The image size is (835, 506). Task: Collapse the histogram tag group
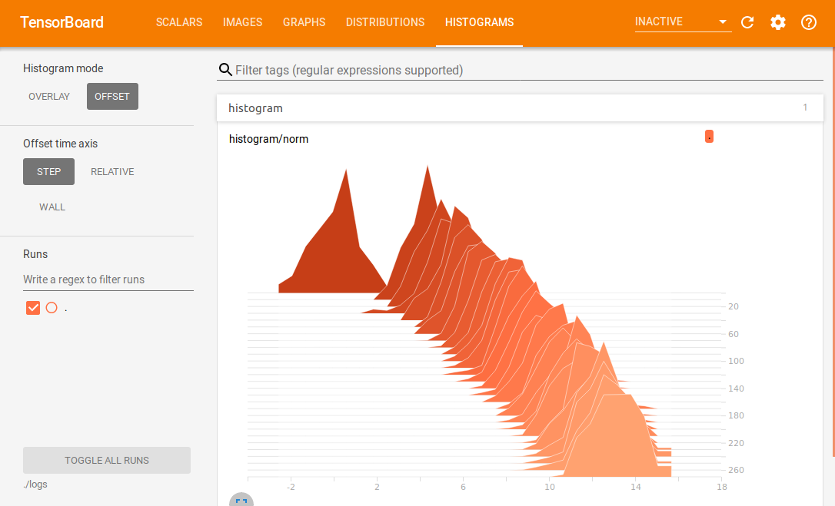click(x=520, y=108)
